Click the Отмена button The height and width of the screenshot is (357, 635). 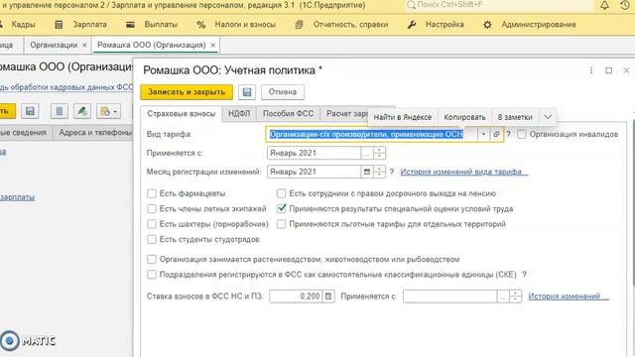point(282,92)
